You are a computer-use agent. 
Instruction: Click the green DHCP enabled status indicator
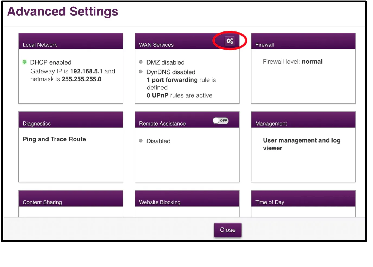pos(24,62)
